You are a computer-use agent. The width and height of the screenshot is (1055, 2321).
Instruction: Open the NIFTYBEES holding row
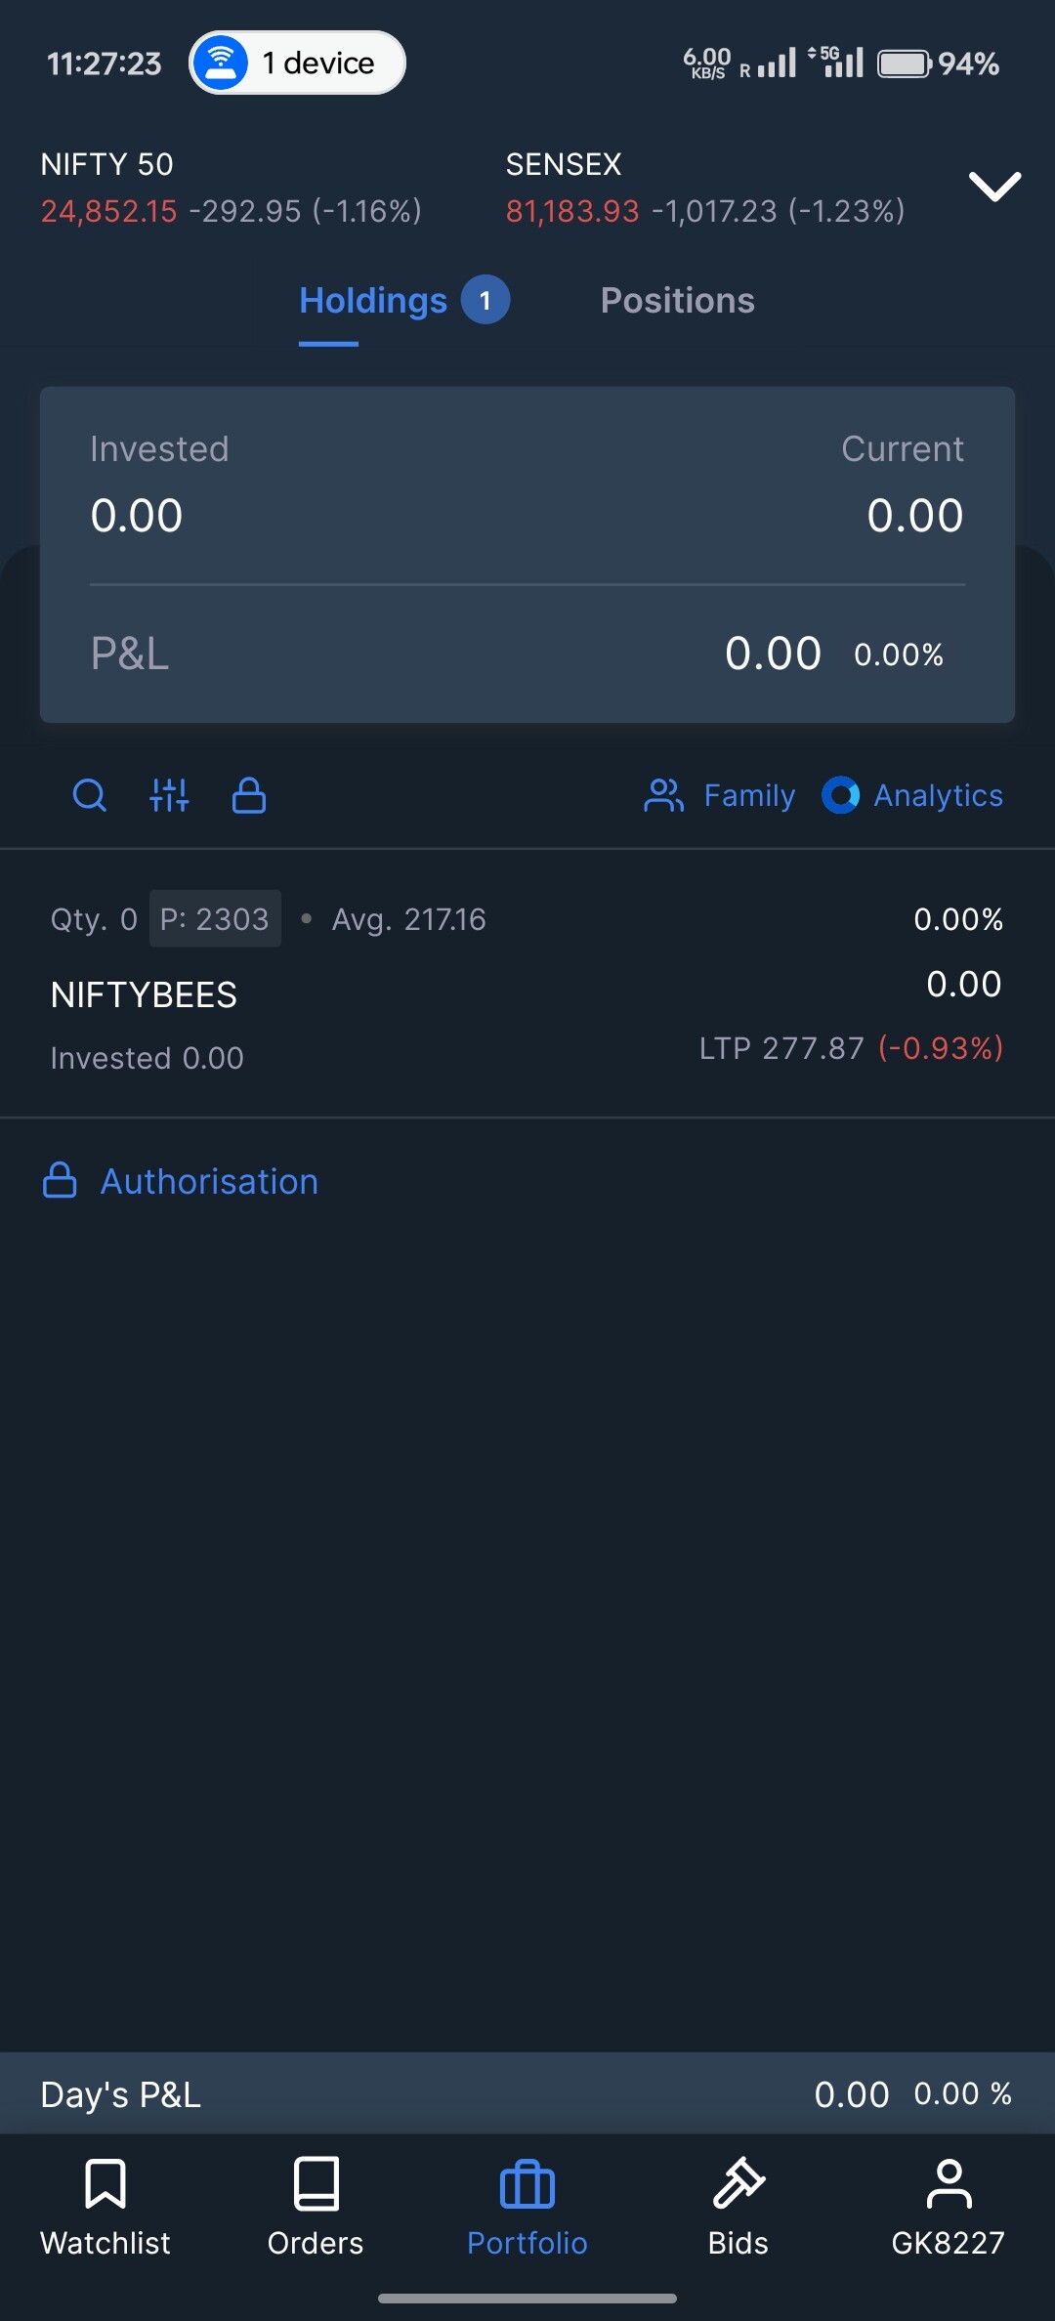tap(527, 987)
